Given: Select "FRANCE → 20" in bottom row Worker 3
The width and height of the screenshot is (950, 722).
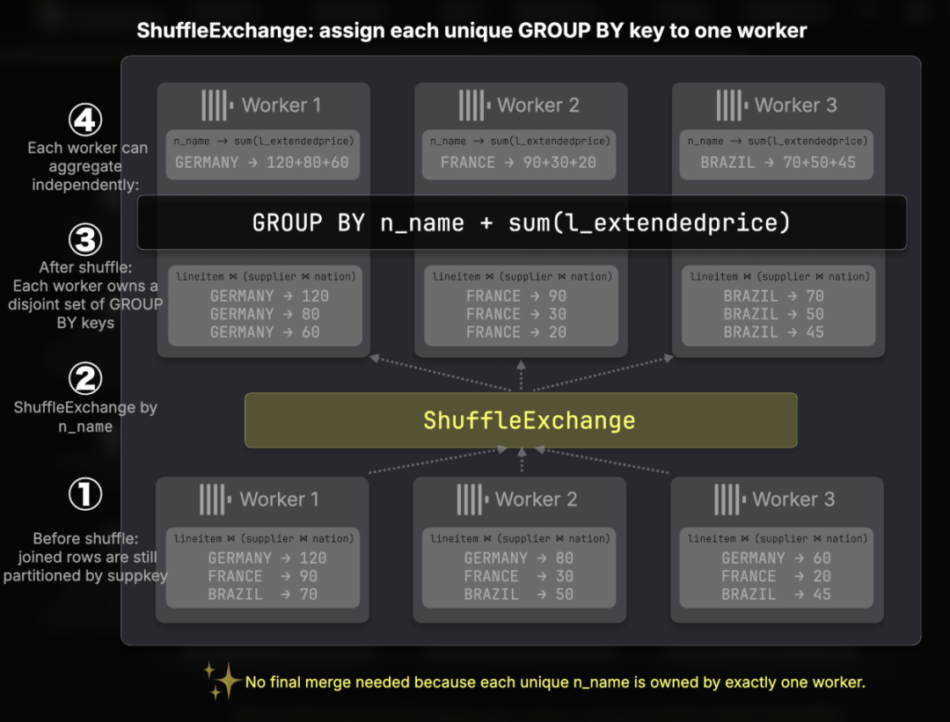Looking at the screenshot, I should 776,576.
